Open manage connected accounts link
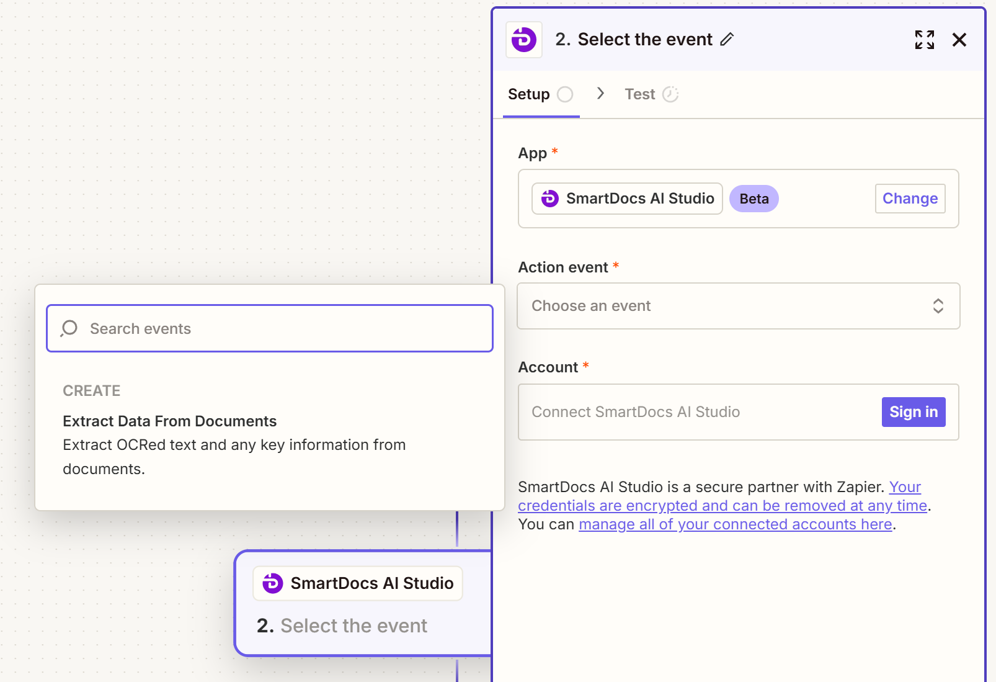This screenshot has width=996, height=682. tap(736, 524)
